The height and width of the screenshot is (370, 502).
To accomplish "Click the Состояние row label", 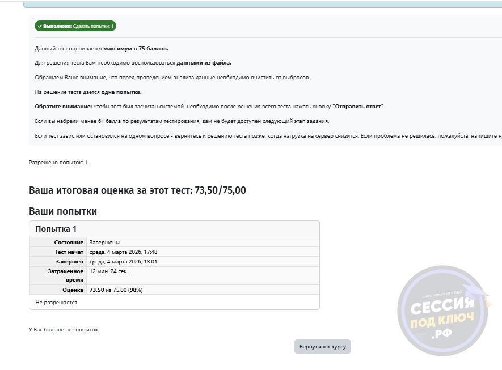I will (x=69, y=243).
